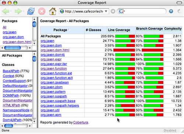Go to the home page icon
184x134 pixels.
(53, 11)
